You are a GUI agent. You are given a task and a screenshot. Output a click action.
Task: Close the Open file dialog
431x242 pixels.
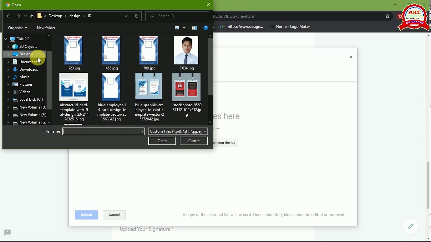208,5
